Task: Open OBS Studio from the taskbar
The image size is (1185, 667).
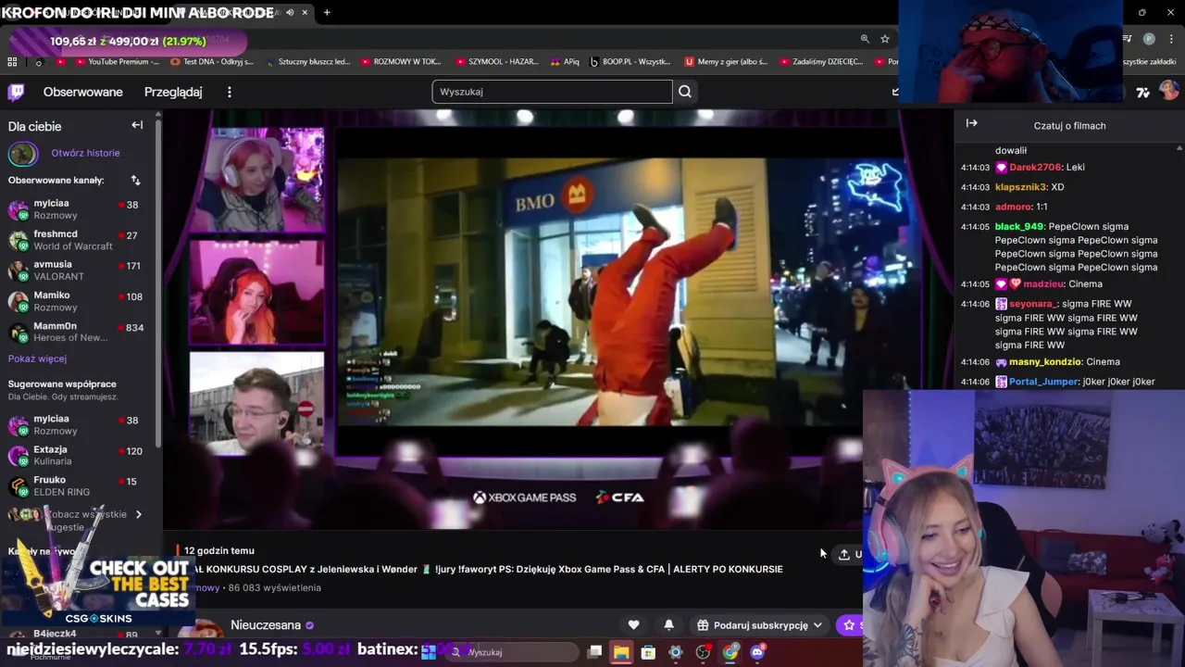Action: click(x=703, y=652)
